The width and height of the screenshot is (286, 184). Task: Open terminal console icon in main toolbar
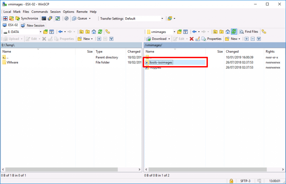44,18
